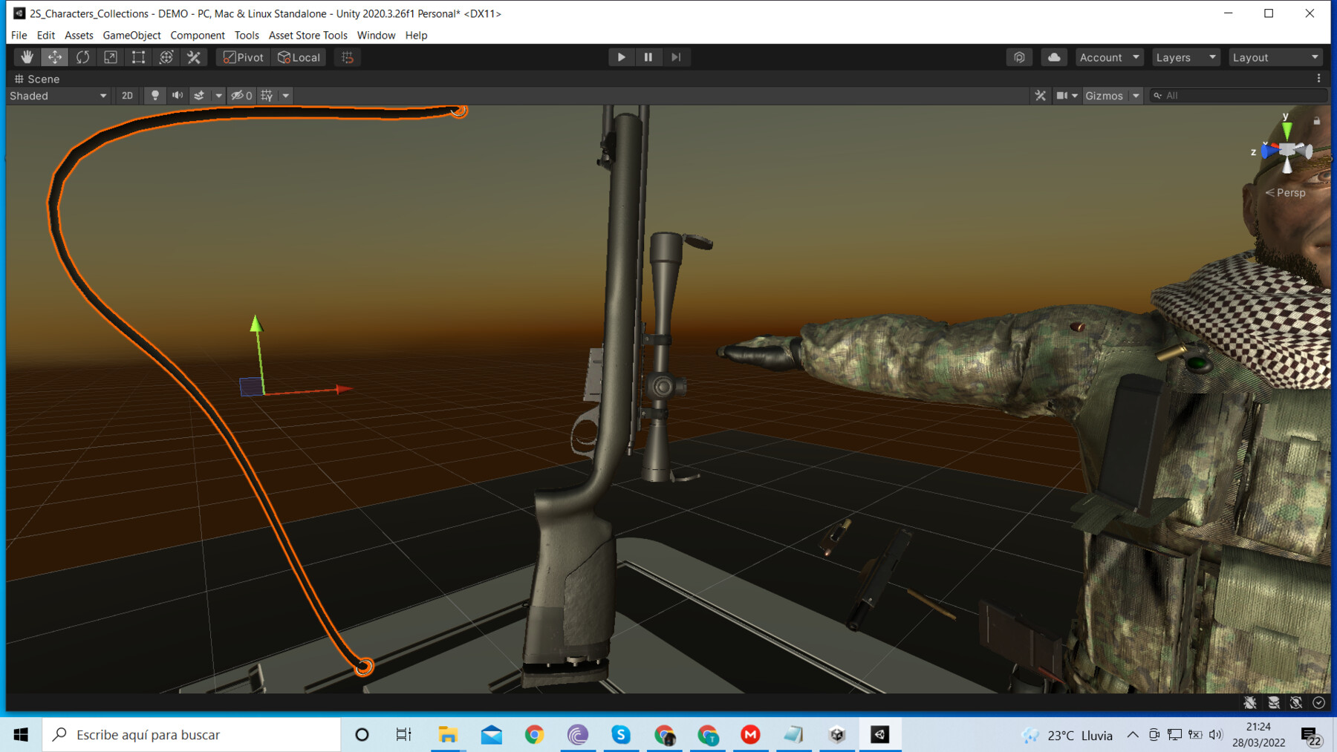Open the Component menu

click(x=197, y=35)
